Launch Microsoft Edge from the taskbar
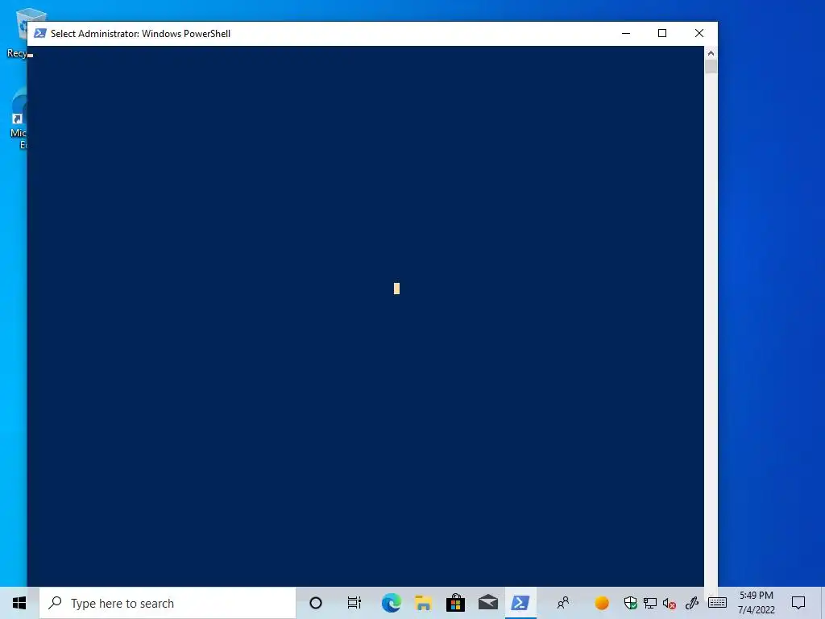This screenshot has width=825, height=619. click(391, 603)
